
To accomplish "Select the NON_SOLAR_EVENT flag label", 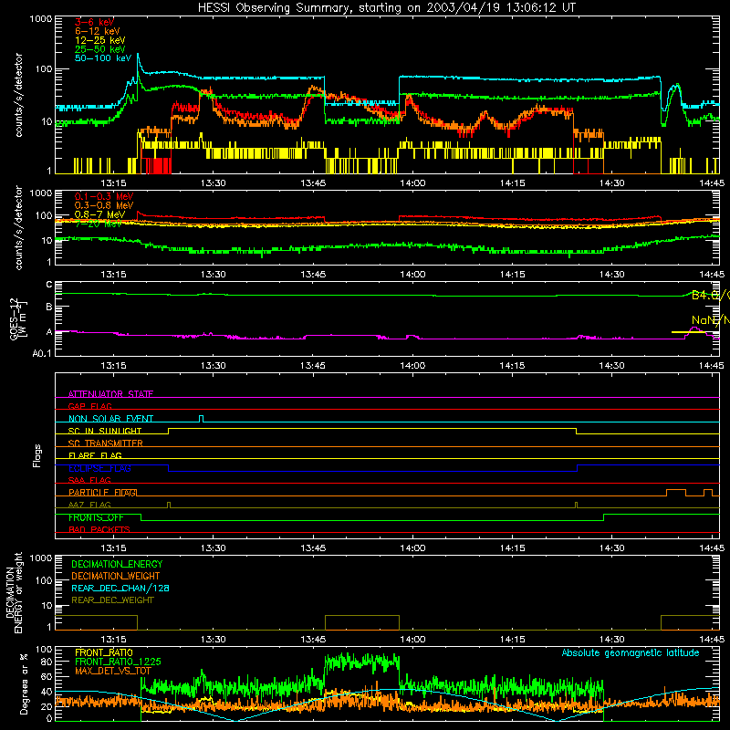I will [x=110, y=419].
